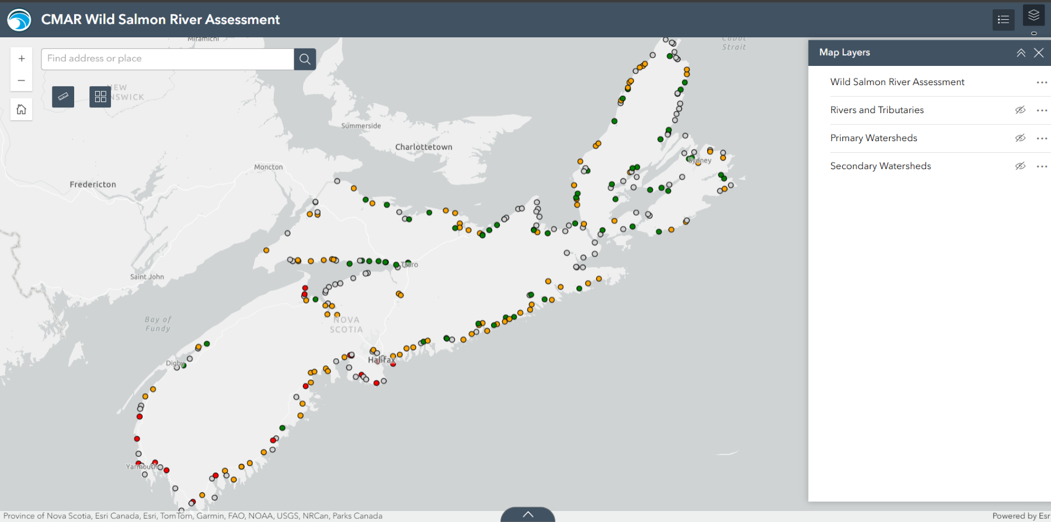Select the Wild Salmon River Assessment layer name
1051x522 pixels.
pos(897,82)
